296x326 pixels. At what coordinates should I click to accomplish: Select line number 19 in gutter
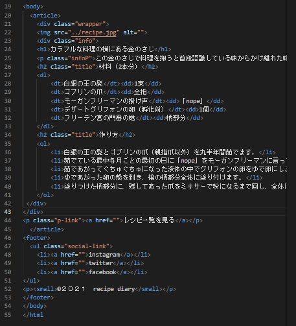click(x=8, y=6)
